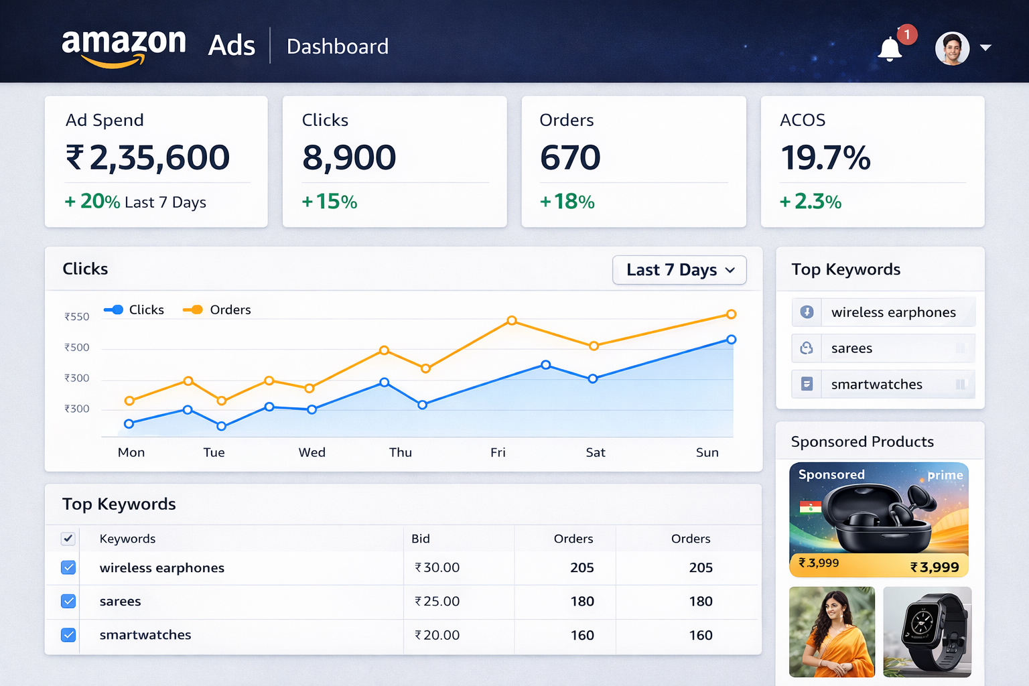The width and height of the screenshot is (1029, 686).
Task: Click the user profile avatar
Action: tap(952, 48)
